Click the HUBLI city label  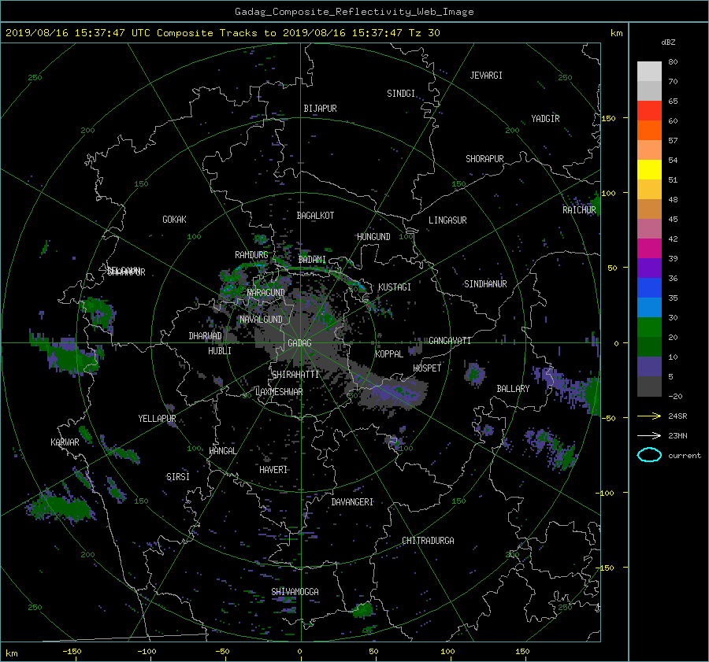(219, 351)
